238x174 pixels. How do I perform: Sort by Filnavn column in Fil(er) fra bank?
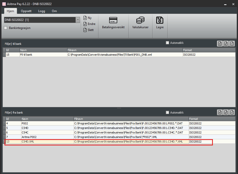pyautogui.click(x=130, y=119)
